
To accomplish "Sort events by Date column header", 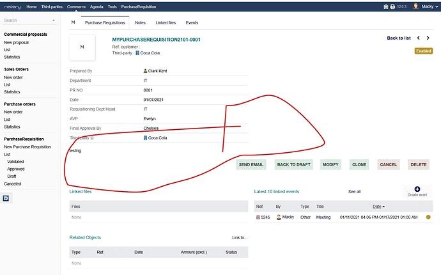I will click(x=379, y=207).
